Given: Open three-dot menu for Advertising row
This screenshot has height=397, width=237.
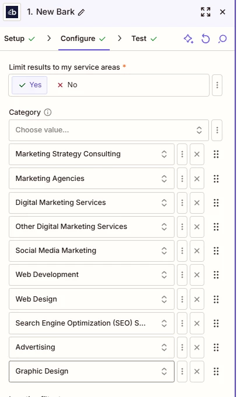Looking at the screenshot, I should pyautogui.click(x=182, y=347).
